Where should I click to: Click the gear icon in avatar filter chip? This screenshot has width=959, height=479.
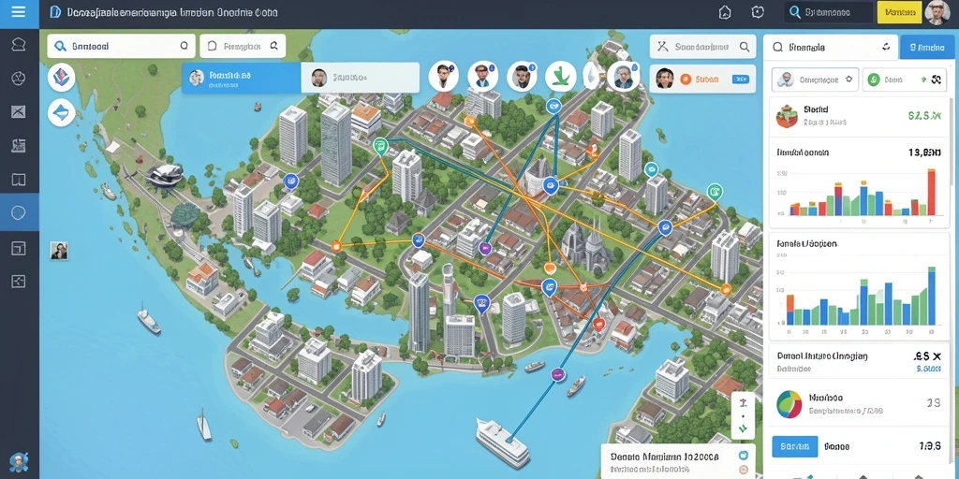tap(848, 80)
